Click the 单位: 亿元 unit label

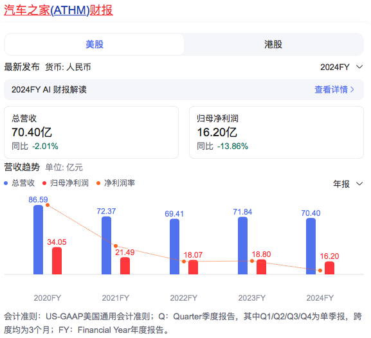[64, 168]
